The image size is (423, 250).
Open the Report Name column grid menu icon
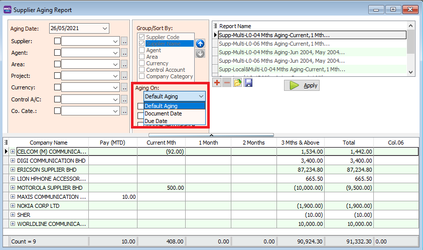215,26
